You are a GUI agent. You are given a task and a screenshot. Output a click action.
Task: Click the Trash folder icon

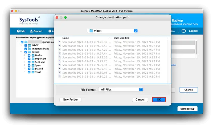coord(33,72)
